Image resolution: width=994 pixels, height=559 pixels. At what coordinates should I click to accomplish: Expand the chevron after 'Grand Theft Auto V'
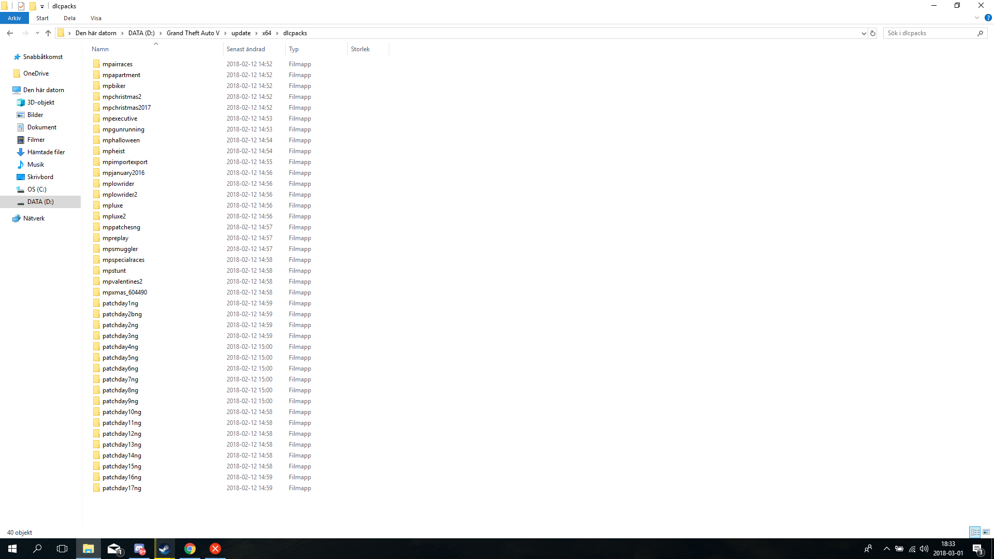(x=225, y=33)
